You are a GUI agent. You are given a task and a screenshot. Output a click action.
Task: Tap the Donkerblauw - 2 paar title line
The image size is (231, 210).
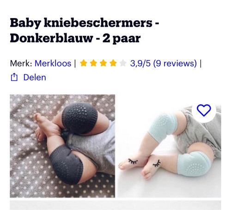(75, 38)
